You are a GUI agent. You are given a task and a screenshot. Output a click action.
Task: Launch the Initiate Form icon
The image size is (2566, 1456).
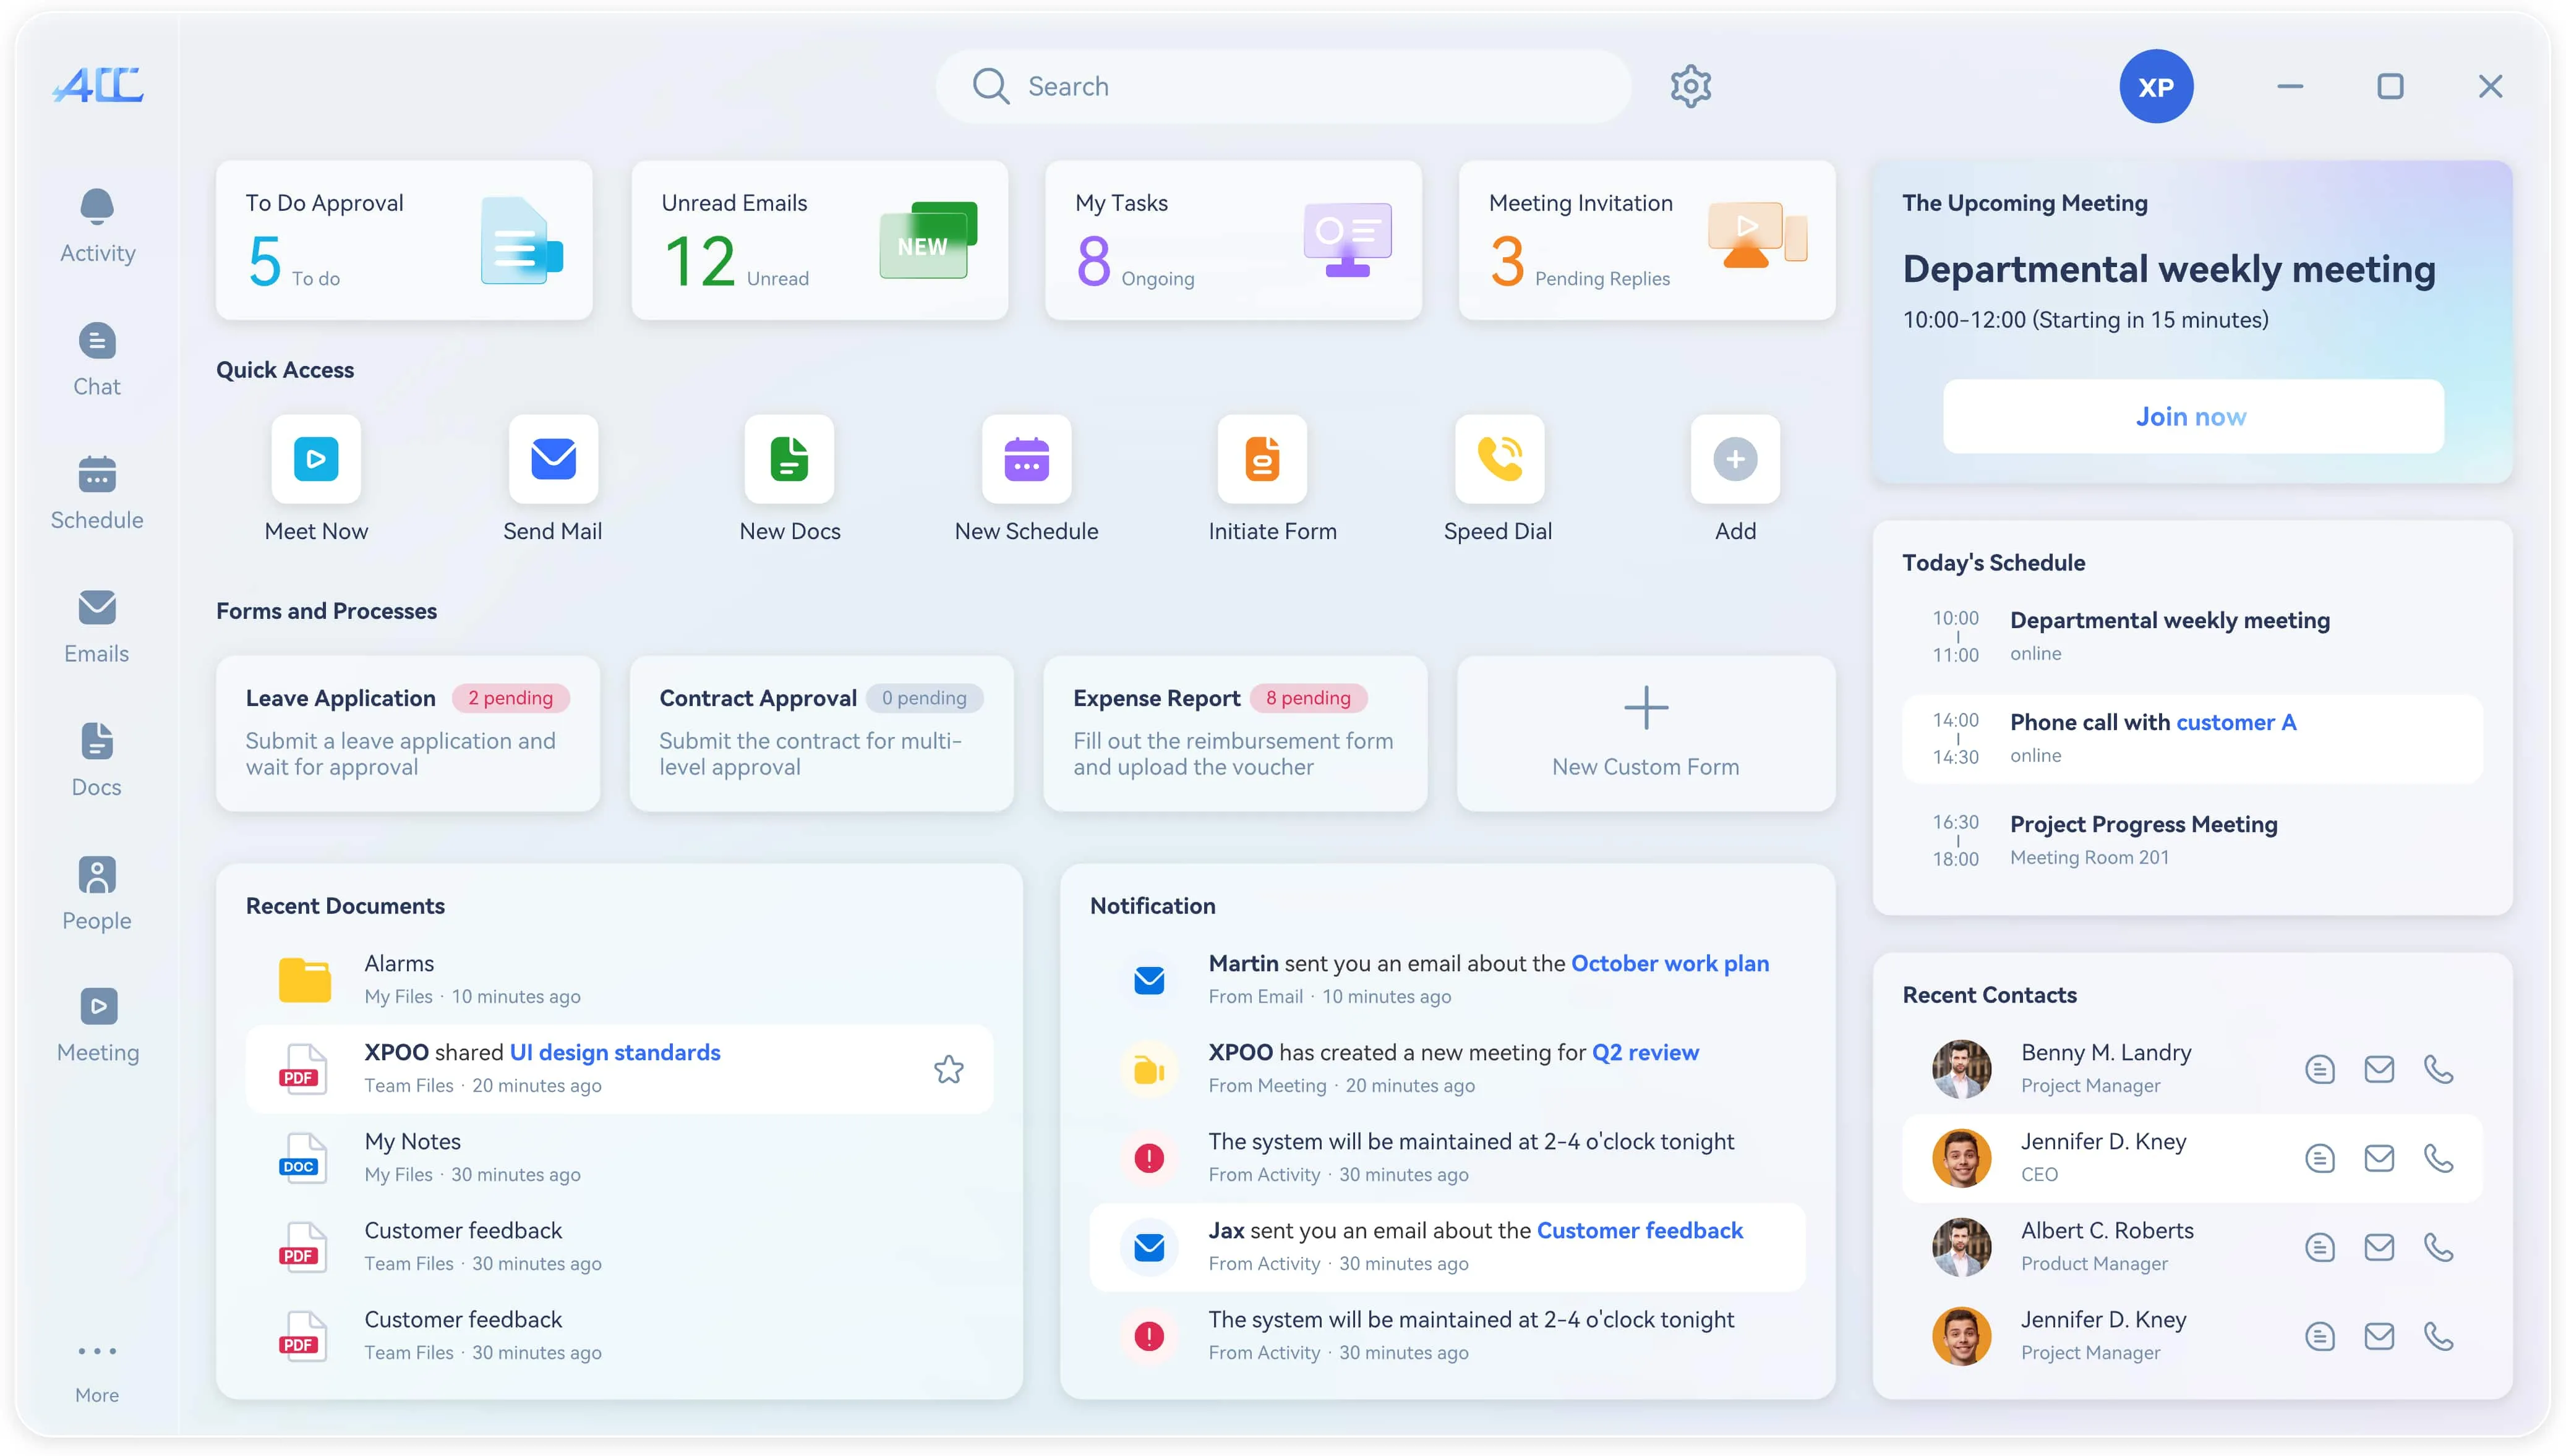1262,459
